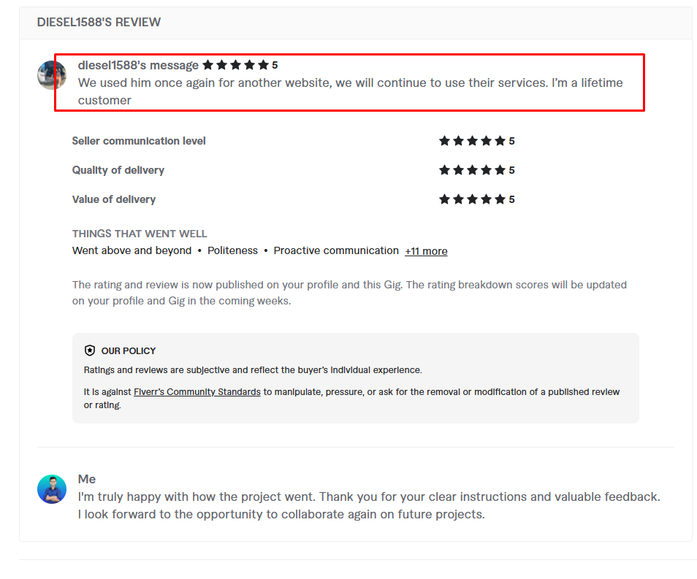Click the DIESEL1588'S REVIEW header
Image resolution: width=697 pixels, height=579 pixels.
point(99,22)
